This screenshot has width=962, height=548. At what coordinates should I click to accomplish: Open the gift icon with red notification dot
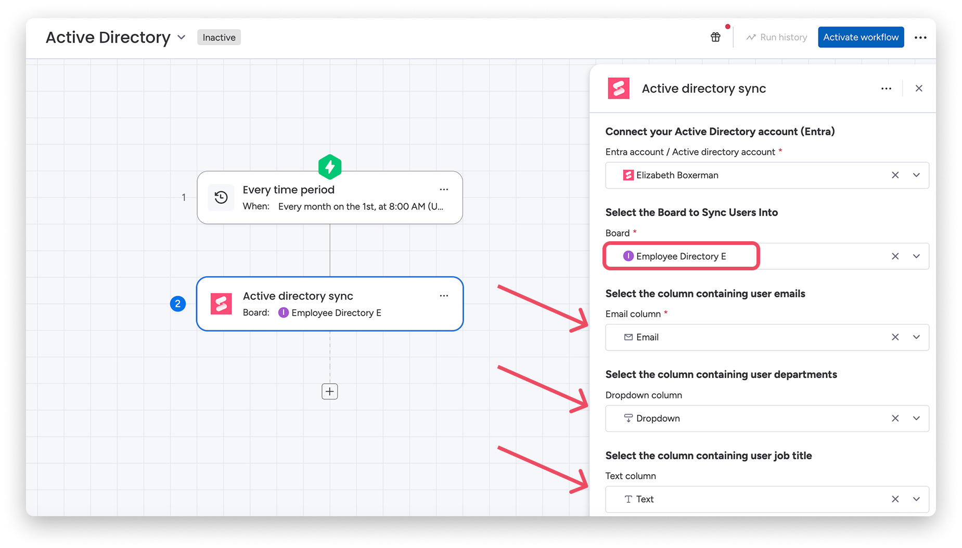click(x=715, y=37)
